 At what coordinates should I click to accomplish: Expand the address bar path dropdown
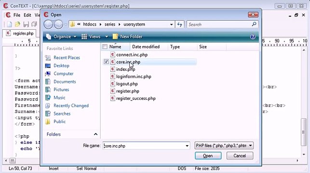coord(171,25)
